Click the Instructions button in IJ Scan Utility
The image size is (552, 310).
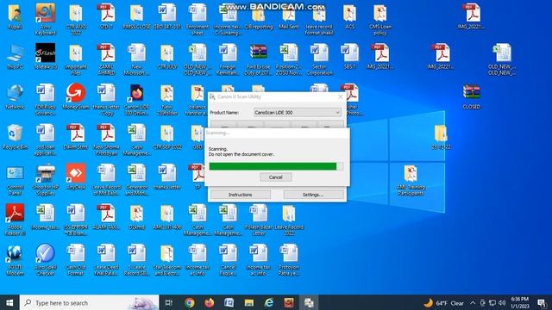[x=240, y=195]
